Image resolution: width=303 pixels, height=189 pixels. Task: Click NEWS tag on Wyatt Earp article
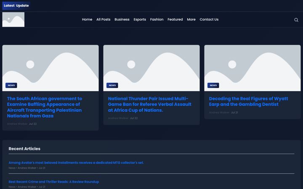pos(213,85)
